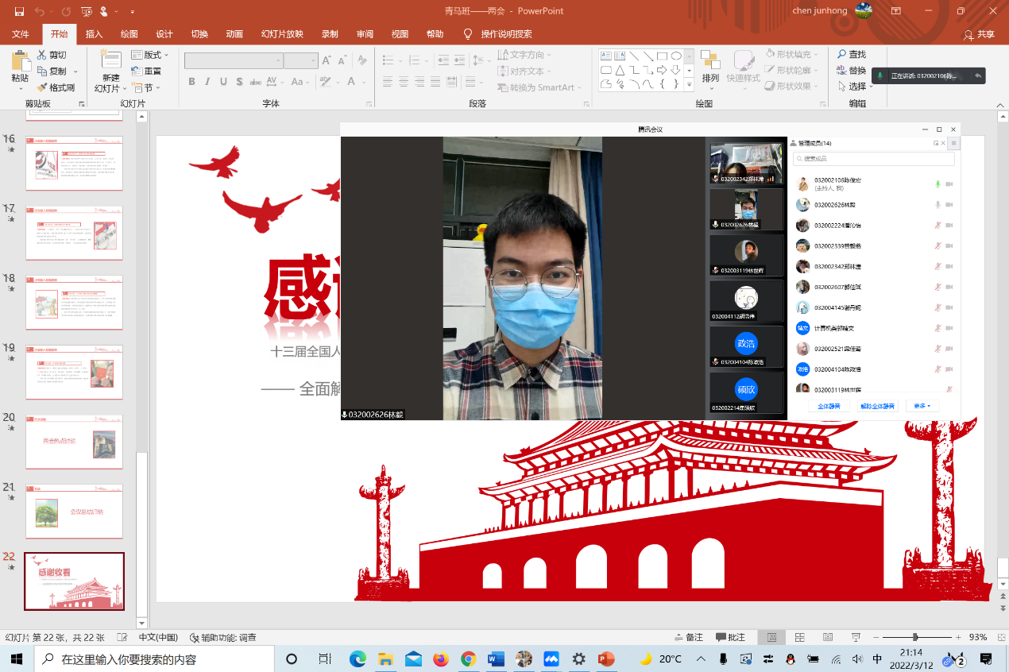Select the right arrow shape in gallery

point(662,70)
